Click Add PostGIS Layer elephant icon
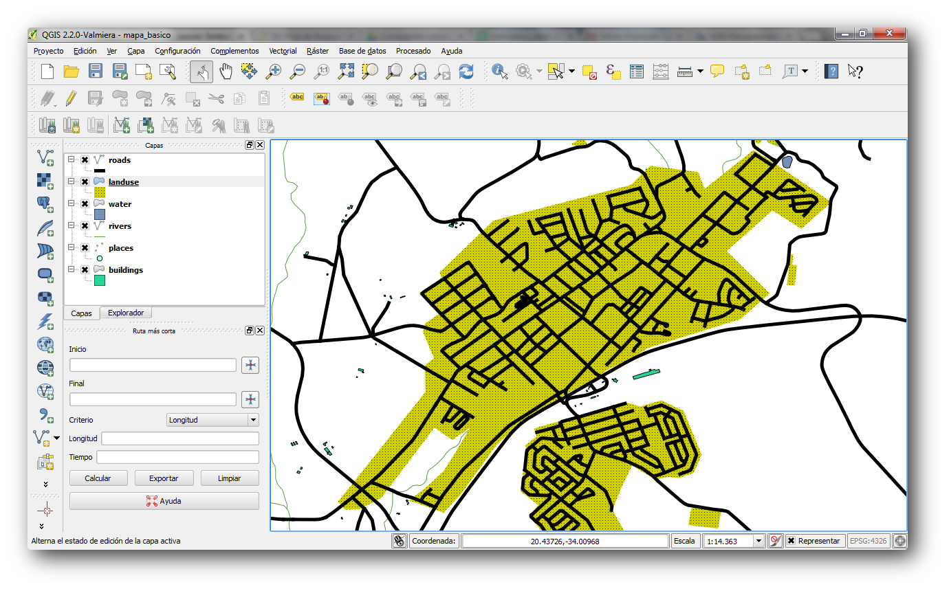This screenshot has height=591, width=949. click(45, 203)
